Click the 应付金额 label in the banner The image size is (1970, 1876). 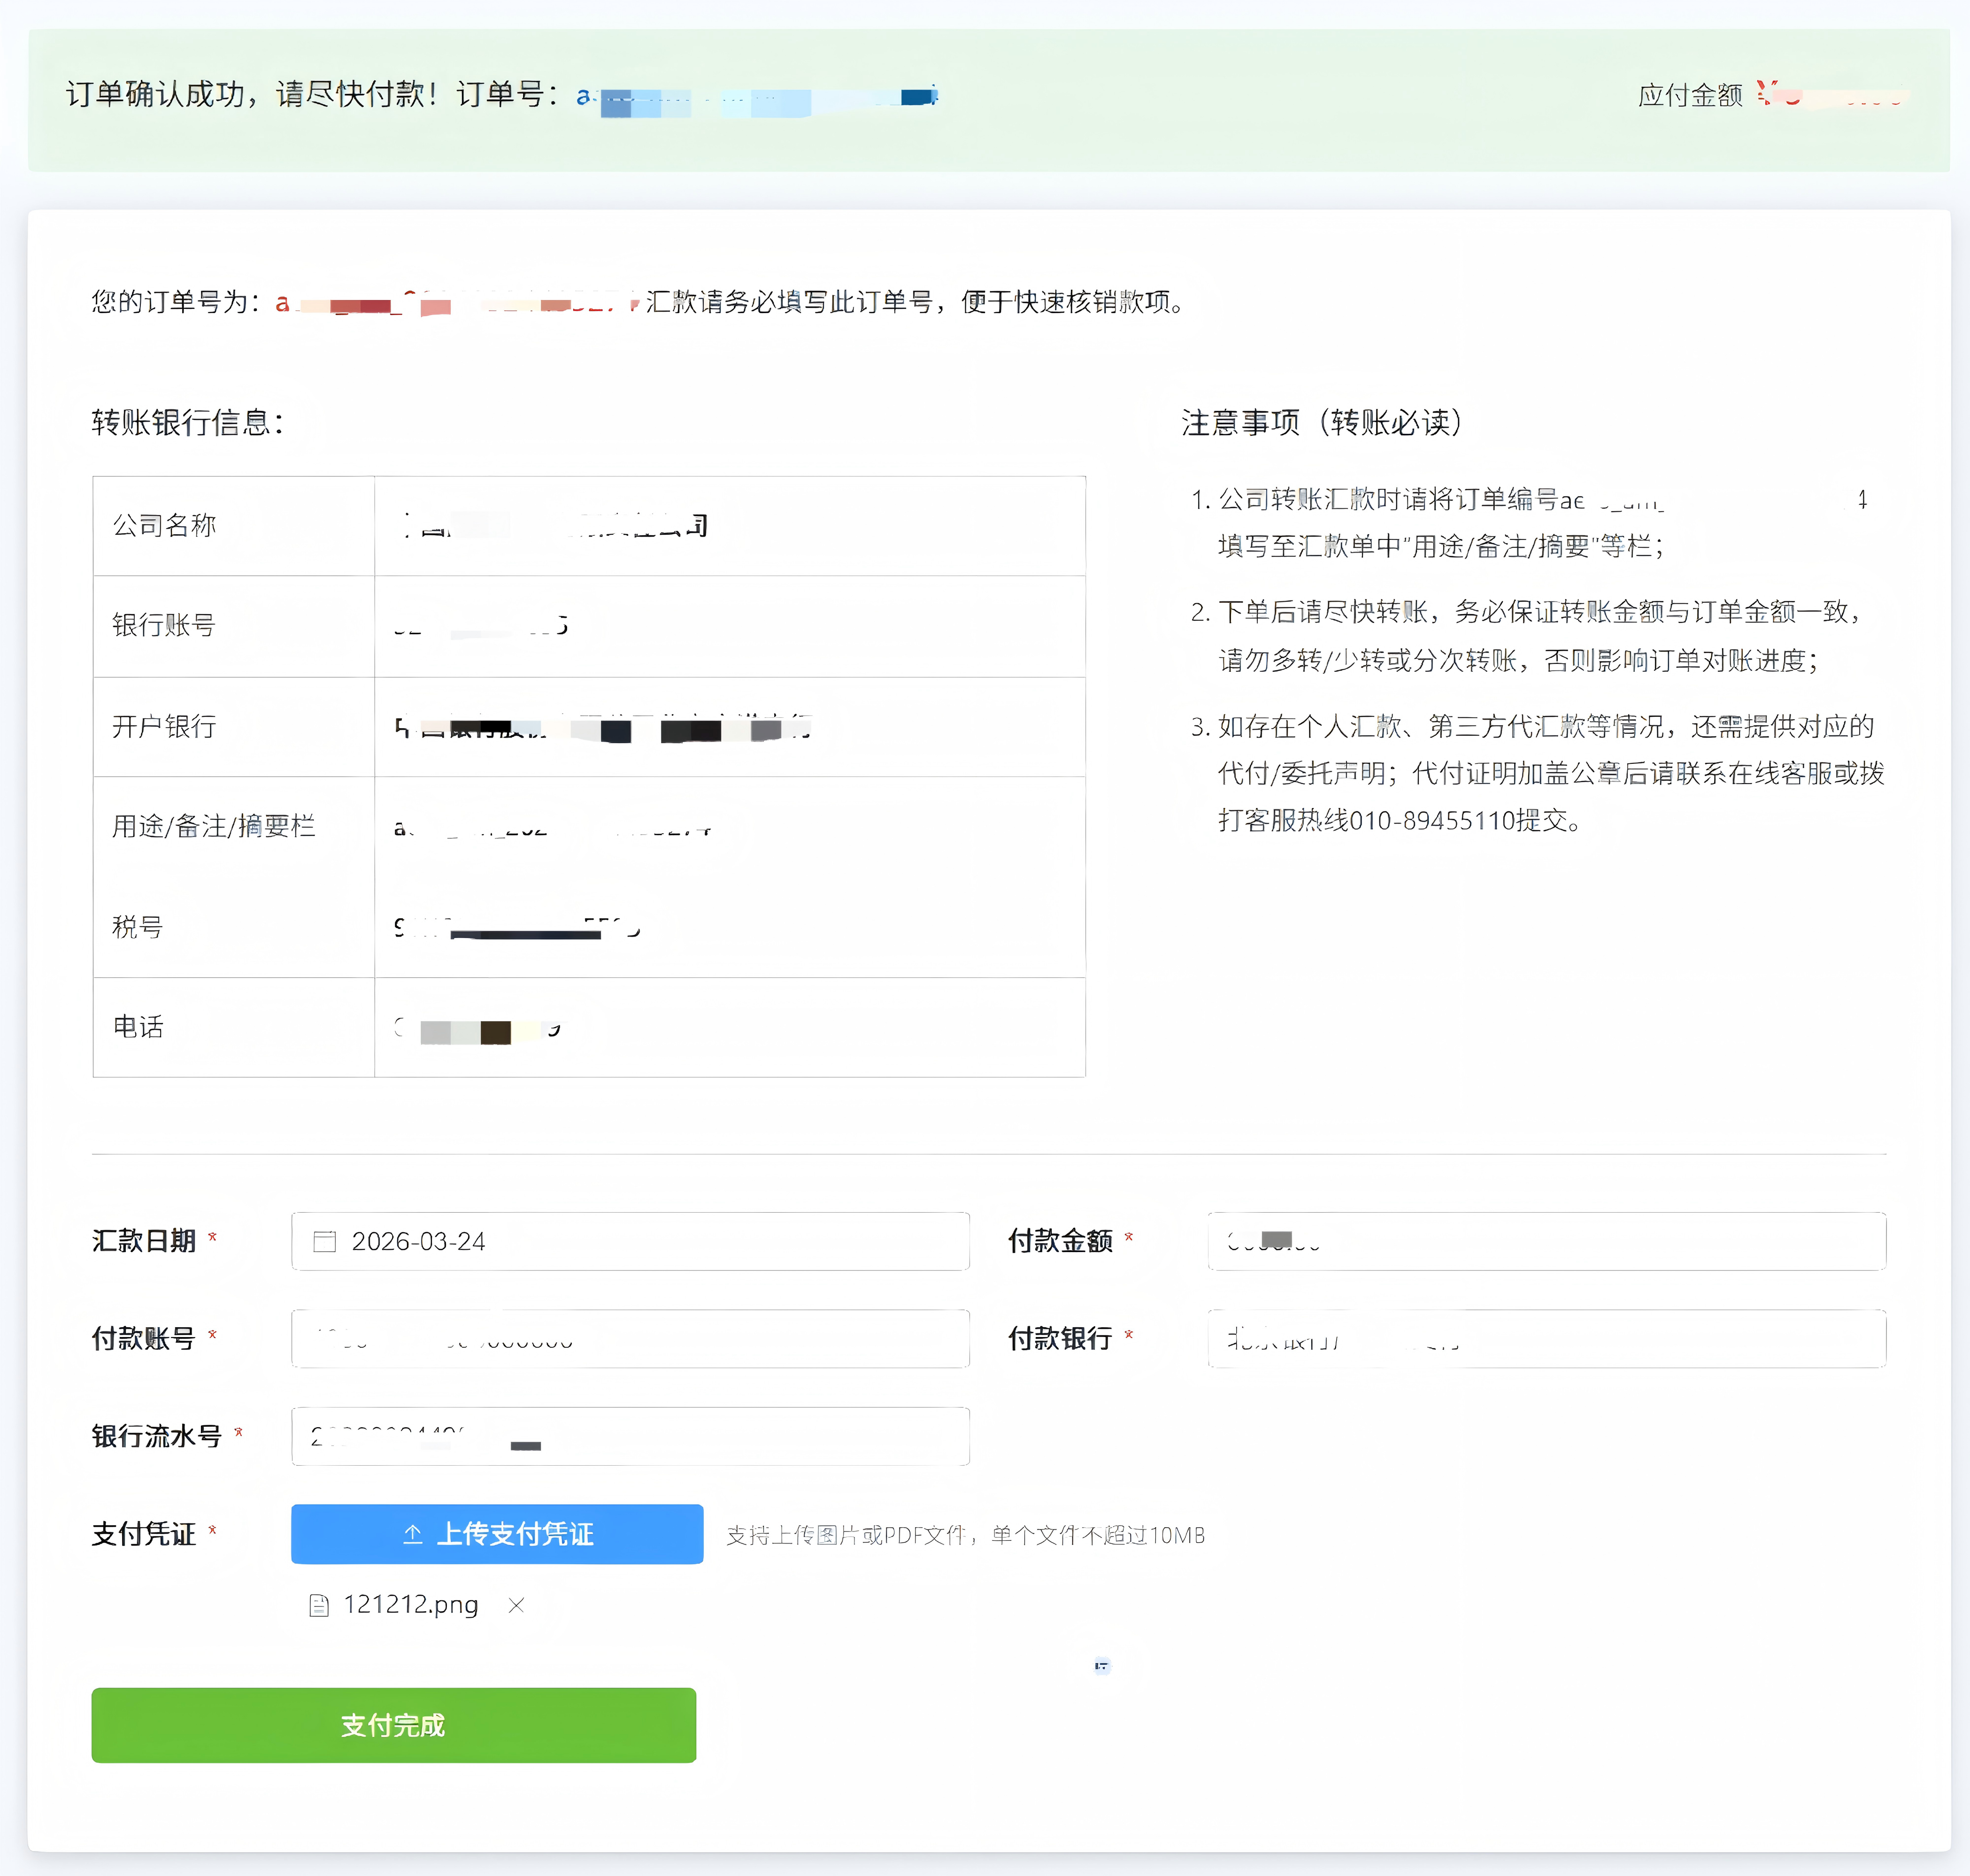(1690, 96)
